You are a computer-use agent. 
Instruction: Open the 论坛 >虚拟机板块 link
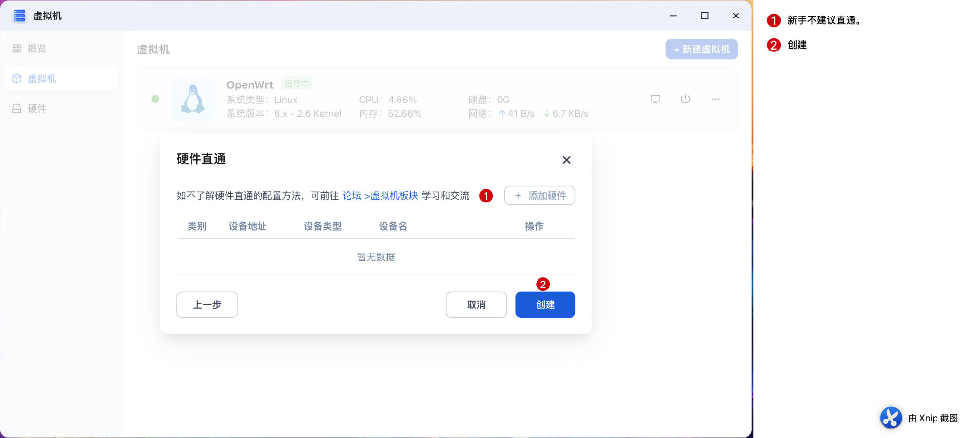point(380,196)
